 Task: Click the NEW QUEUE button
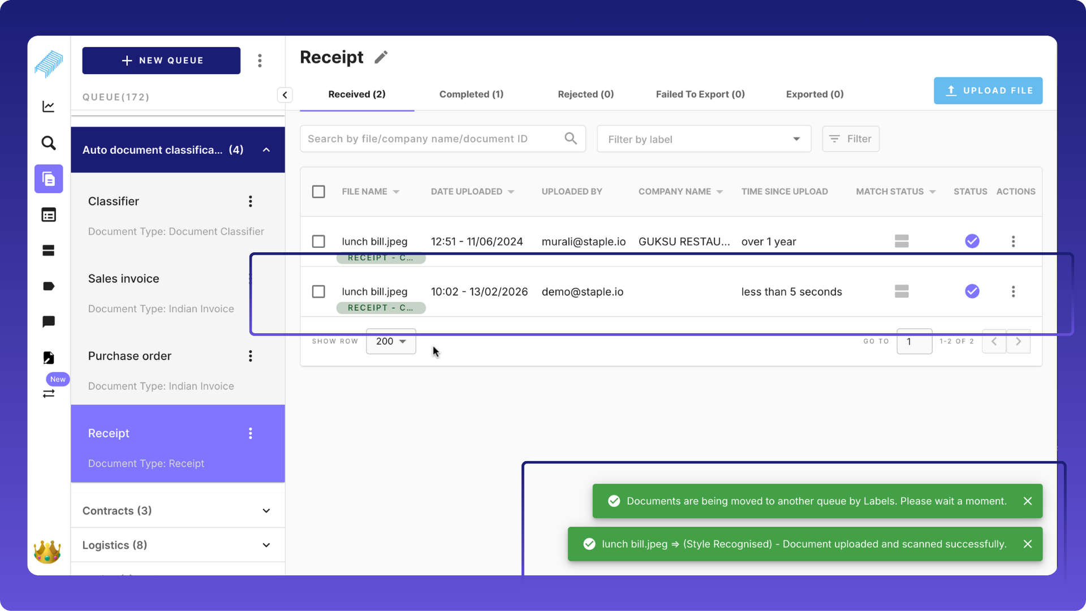coord(161,61)
